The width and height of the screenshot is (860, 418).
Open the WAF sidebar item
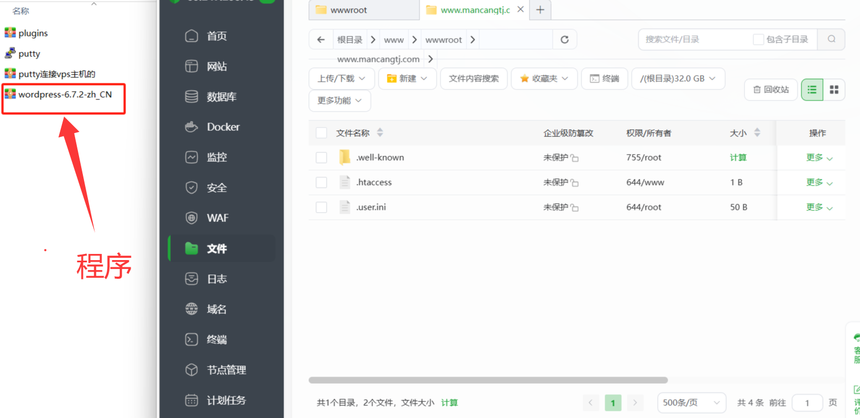217,218
